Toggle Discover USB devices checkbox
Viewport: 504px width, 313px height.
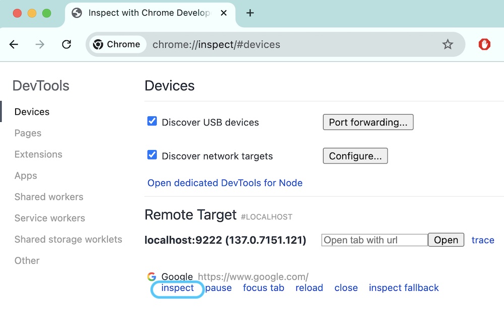[152, 121]
